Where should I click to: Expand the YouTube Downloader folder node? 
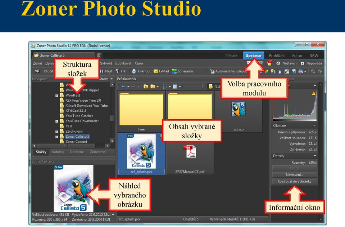pyautogui.click(x=56, y=121)
